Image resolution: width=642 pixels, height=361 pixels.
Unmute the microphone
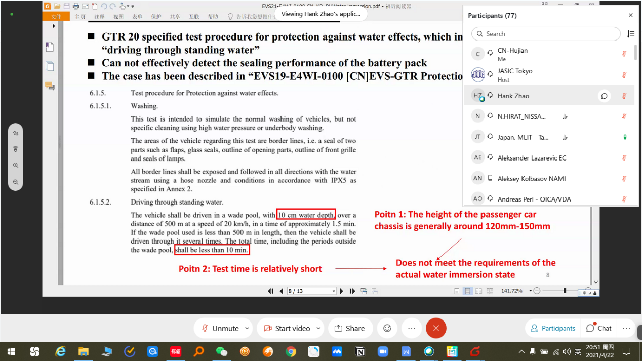tap(220, 328)
